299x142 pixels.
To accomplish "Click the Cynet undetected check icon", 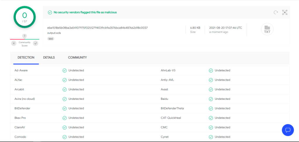I will tap(211, 137).
